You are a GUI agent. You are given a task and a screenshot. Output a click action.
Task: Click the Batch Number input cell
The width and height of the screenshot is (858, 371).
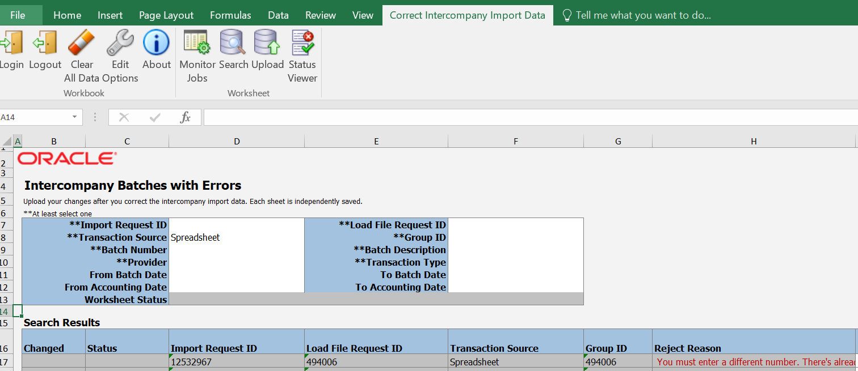click(x=237, y=250)
